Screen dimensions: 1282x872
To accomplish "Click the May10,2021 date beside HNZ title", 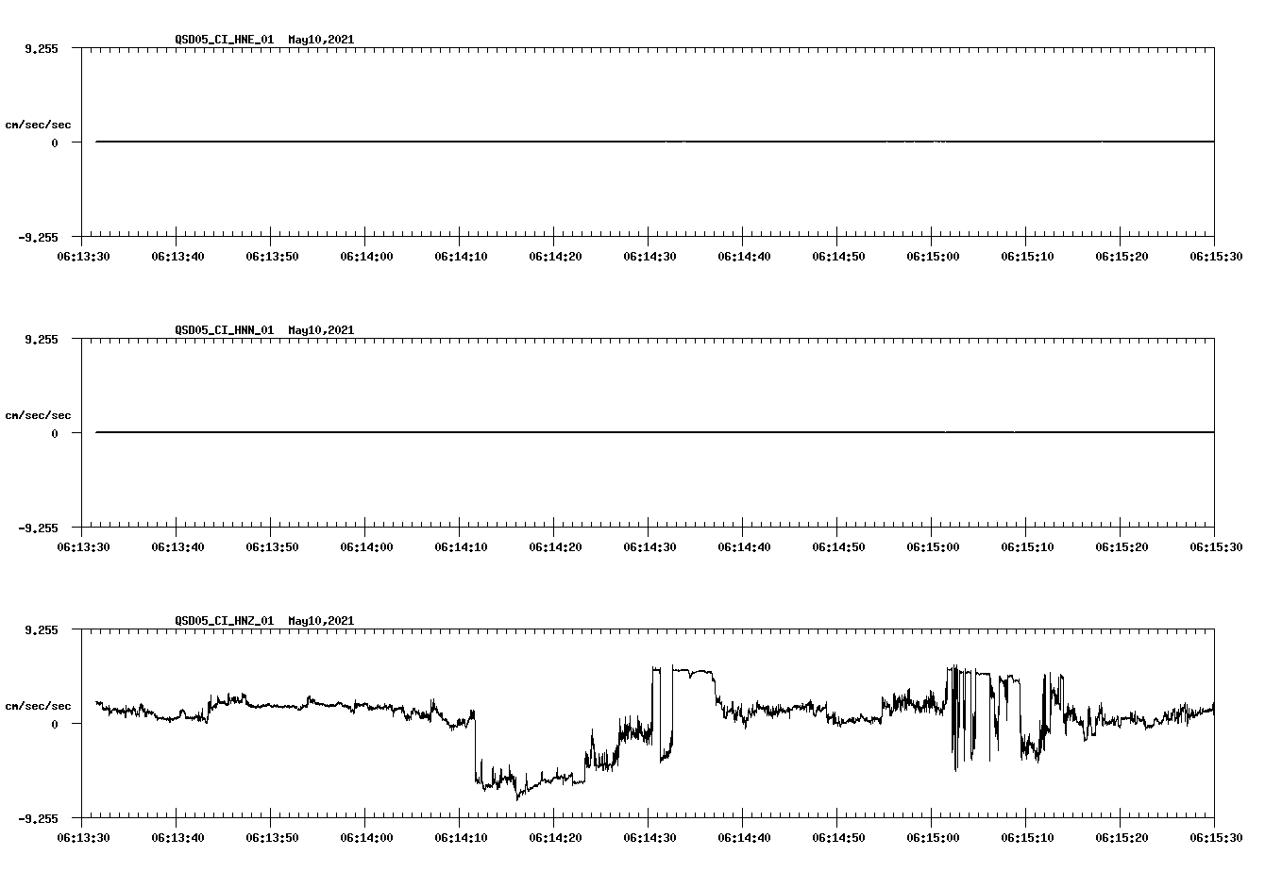I will 320,621.
